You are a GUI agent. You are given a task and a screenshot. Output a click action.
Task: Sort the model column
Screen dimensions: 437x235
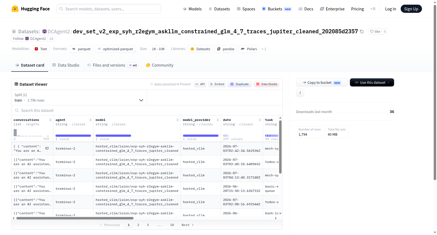[178, 120]
